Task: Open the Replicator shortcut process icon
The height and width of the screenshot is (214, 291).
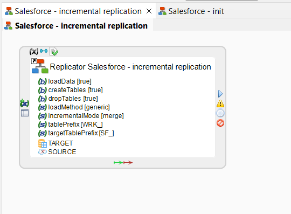Action: point(40,66)
